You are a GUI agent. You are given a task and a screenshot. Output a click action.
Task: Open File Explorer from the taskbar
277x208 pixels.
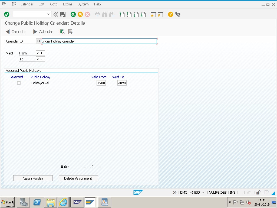click(x=51, y=202)
